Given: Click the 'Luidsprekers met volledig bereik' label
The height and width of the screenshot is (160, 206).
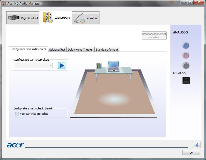Looking at the screenshot, I should [33, 108].
